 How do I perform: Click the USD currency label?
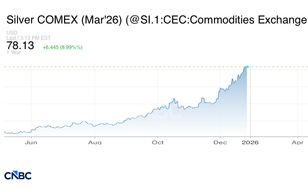coord(12,33)
